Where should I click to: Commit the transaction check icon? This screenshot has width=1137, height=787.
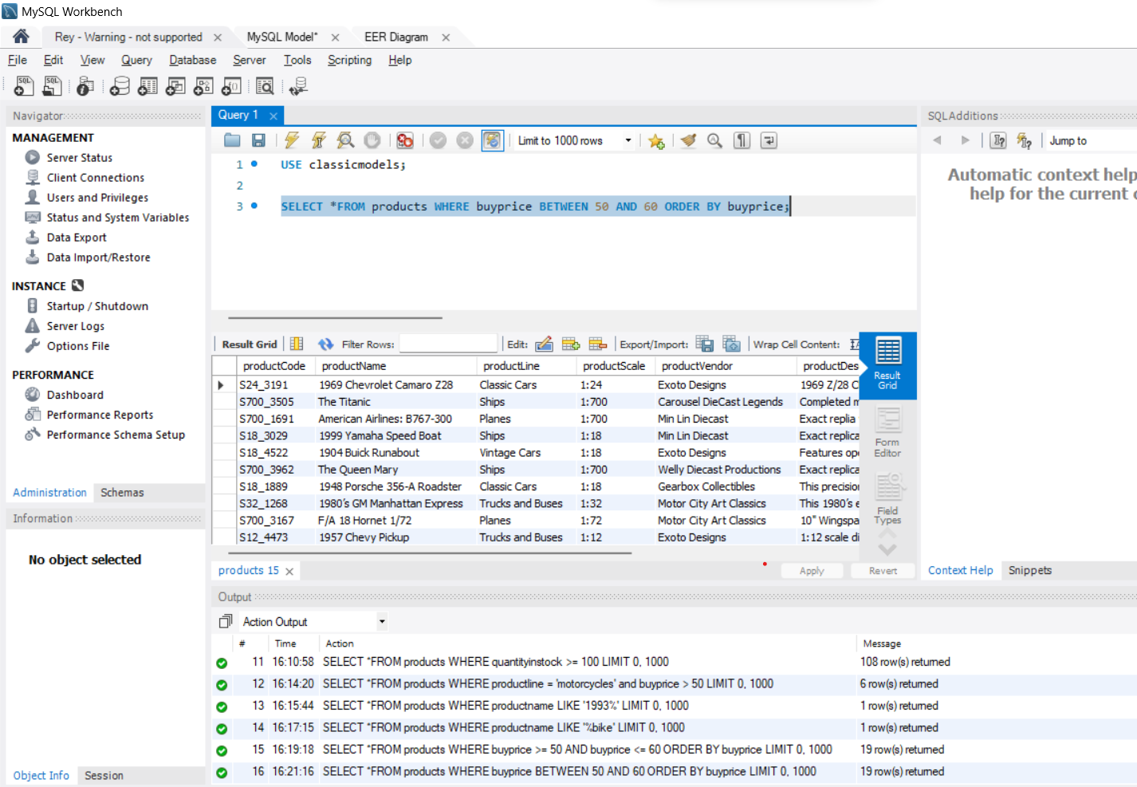[x=438, y=140]
